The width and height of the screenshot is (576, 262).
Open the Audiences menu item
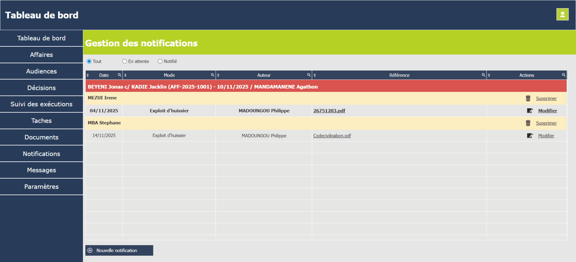coord(42,71)
